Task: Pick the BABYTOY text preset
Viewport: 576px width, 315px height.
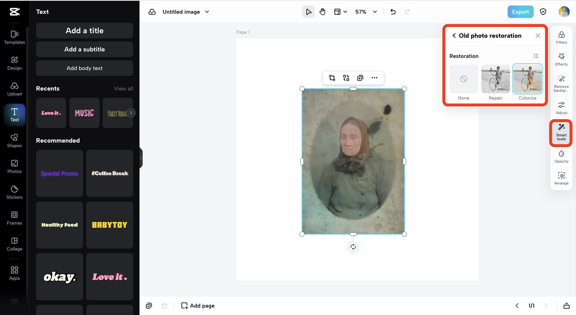Action: click(x=110, y=225)
